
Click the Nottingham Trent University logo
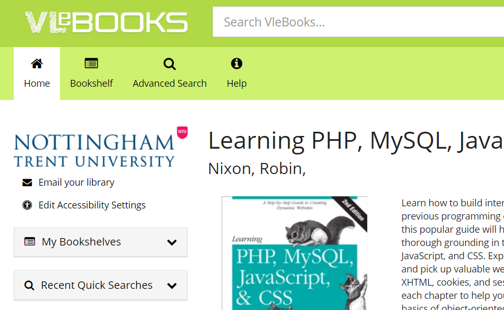pos(98,147)
